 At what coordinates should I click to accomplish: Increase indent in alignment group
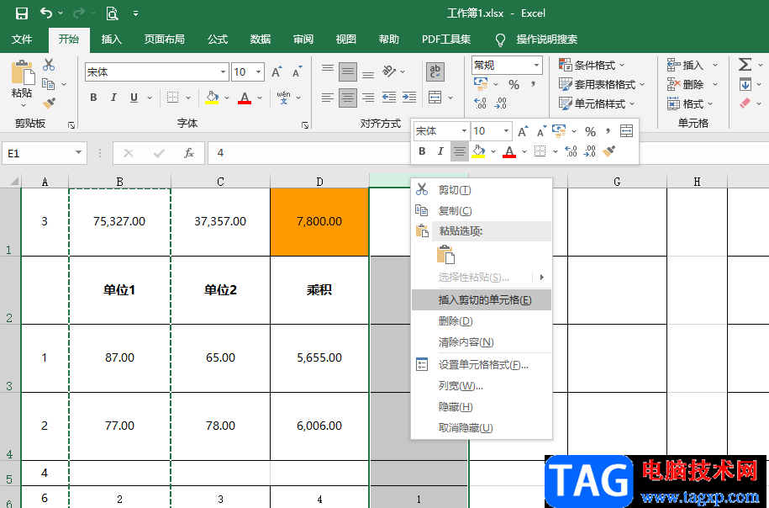[409, 98]
